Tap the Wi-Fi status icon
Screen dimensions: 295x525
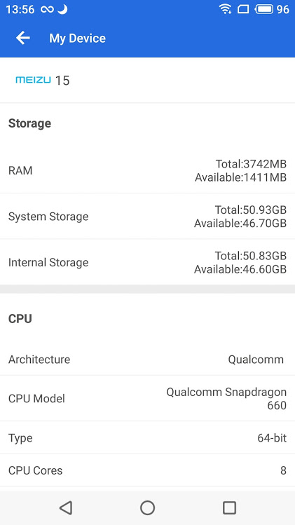226,9
